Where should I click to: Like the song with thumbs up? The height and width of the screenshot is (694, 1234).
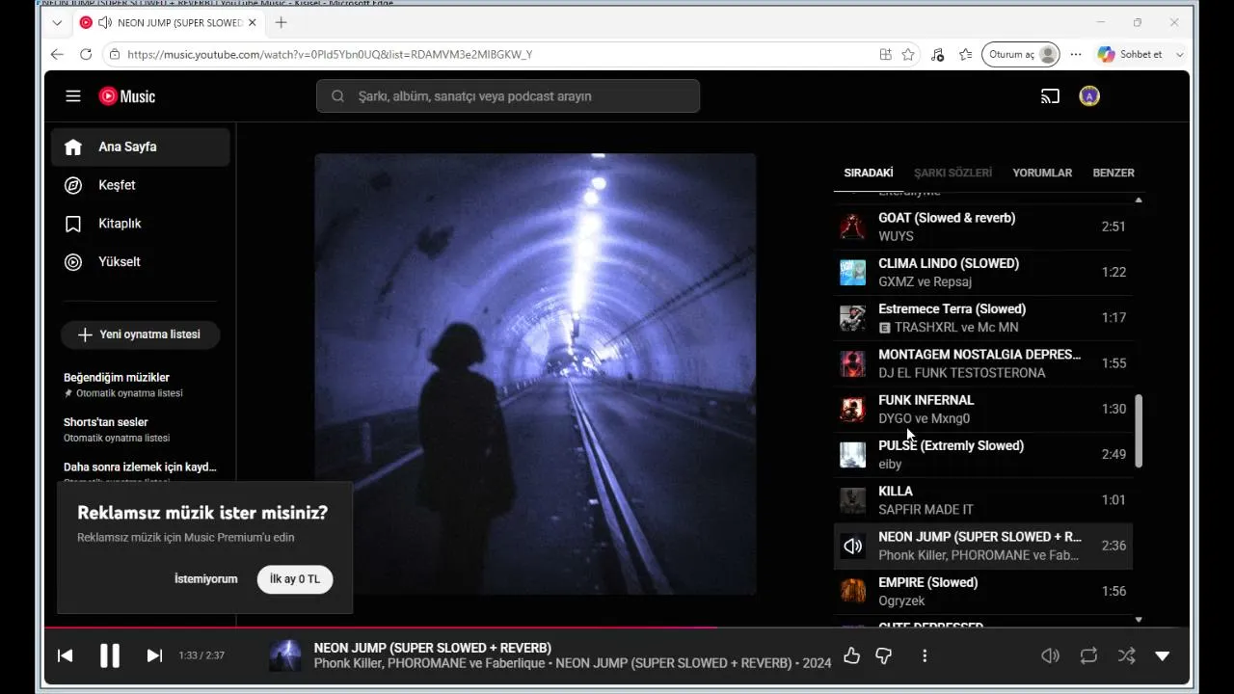(x=851, y=655)
